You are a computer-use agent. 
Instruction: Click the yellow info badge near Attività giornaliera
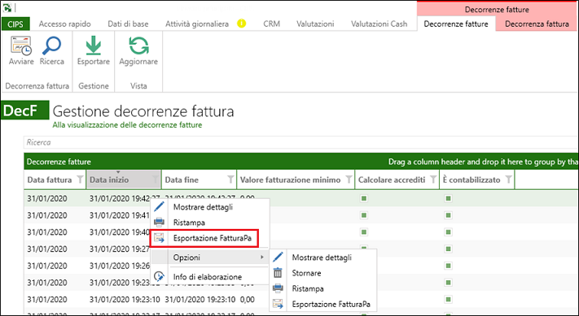(242, 24)
